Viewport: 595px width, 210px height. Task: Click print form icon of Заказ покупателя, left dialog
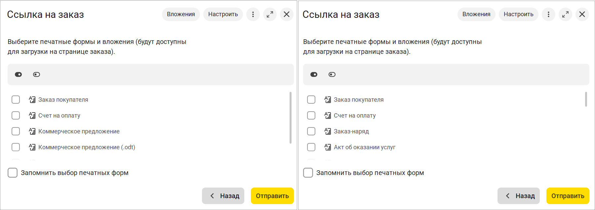pyautogui.click(x=32, y=100)
